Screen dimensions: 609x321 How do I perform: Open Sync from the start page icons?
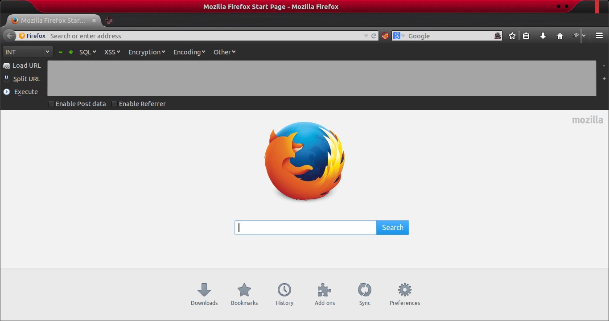[x=365, y=290]
